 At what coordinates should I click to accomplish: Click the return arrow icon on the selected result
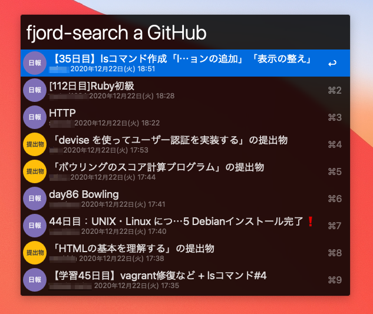(332, 63)
